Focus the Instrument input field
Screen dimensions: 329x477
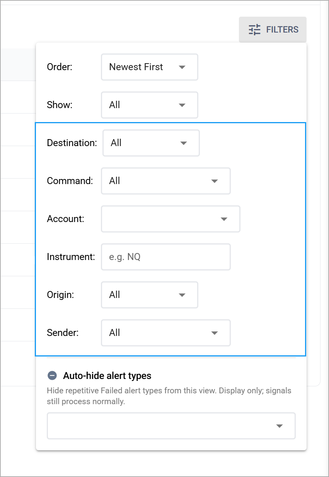166,257
